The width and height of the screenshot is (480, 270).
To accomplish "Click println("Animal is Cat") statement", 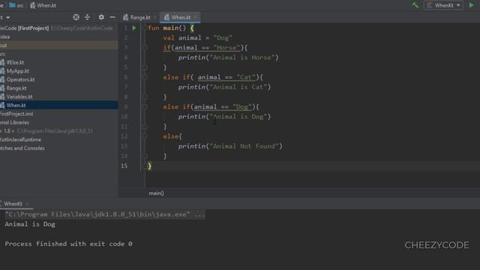I will [x=224, y=87].
